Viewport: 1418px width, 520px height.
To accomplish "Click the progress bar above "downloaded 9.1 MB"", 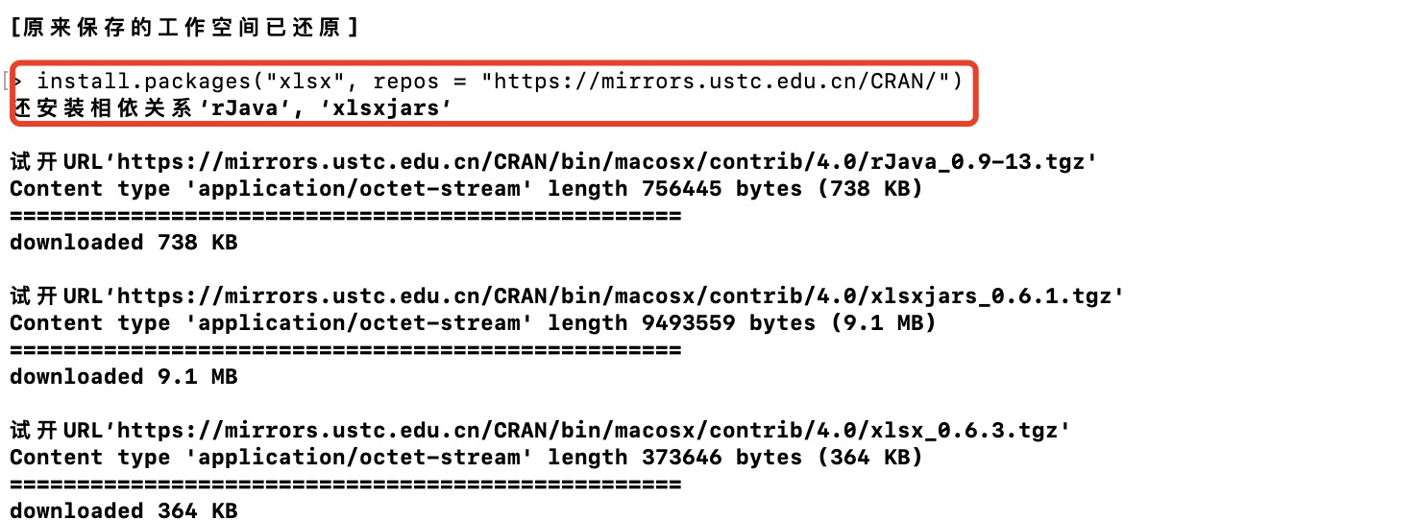I will click(346, 350).
